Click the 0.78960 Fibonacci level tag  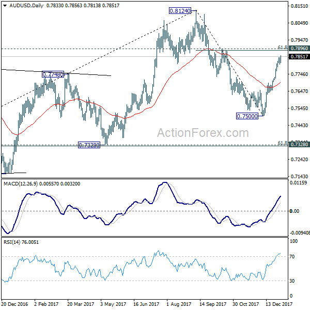click(x=299, y=49)
